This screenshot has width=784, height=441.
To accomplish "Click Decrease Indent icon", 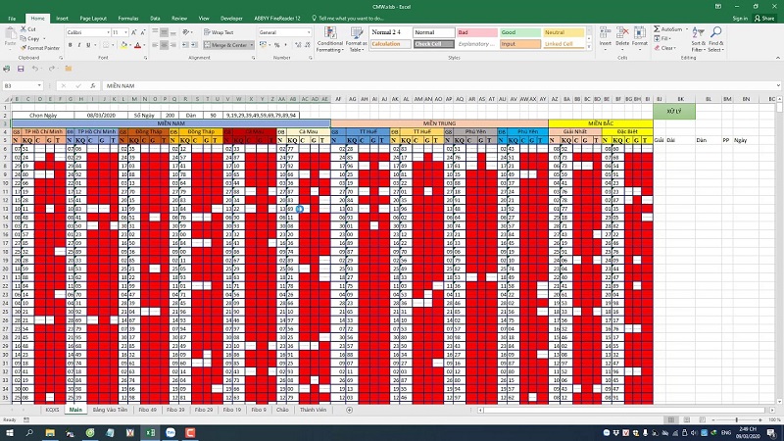I will [x=185, y=45].
